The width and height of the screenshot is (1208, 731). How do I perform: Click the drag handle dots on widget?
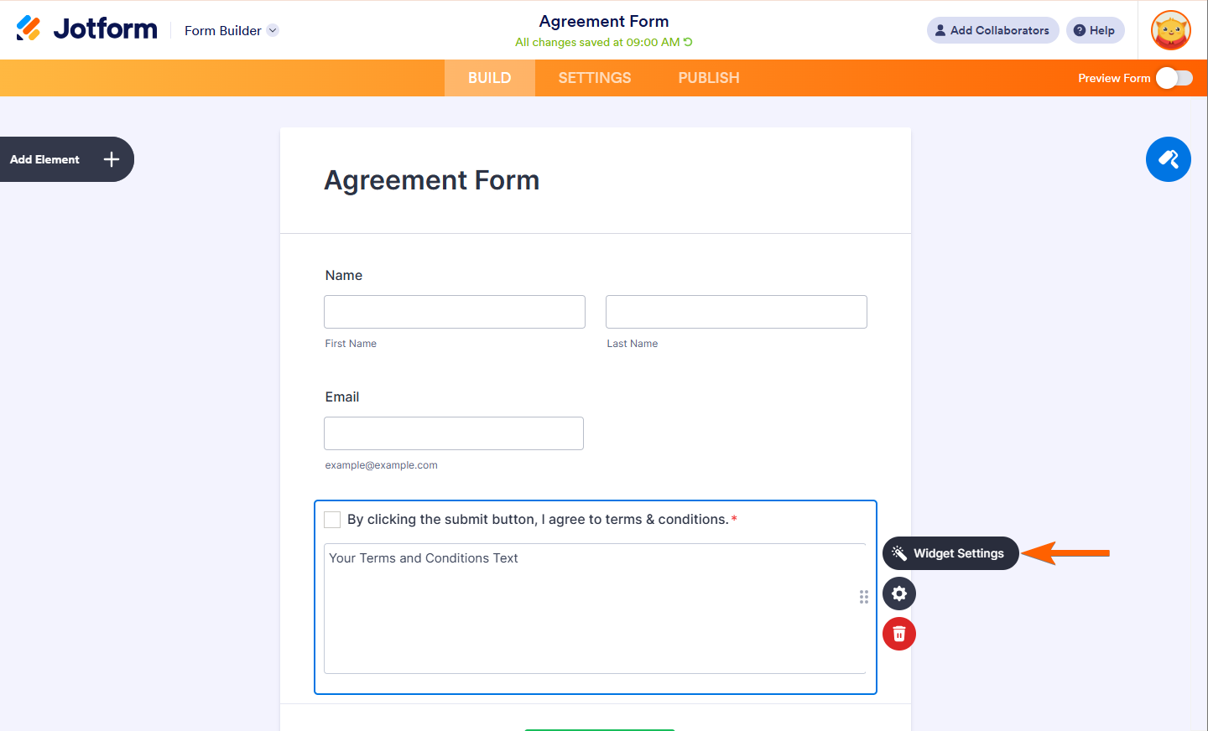pos(863,597)
